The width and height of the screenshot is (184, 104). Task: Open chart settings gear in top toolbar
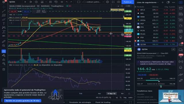(107, 2)
